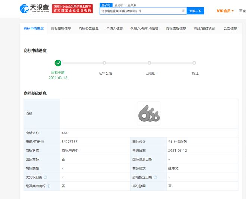Select the 查公司 search tab
Viewport: 246px width, 199px height.
pyautogui.click(x=106, y=5)
